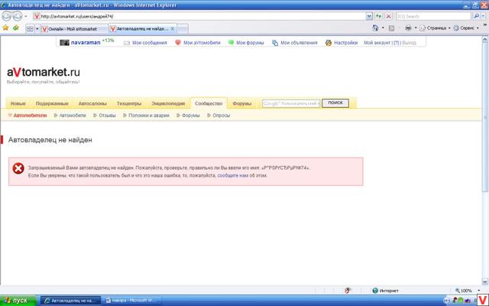Click the browser Forward arrow button

click(x=18, y=16)
